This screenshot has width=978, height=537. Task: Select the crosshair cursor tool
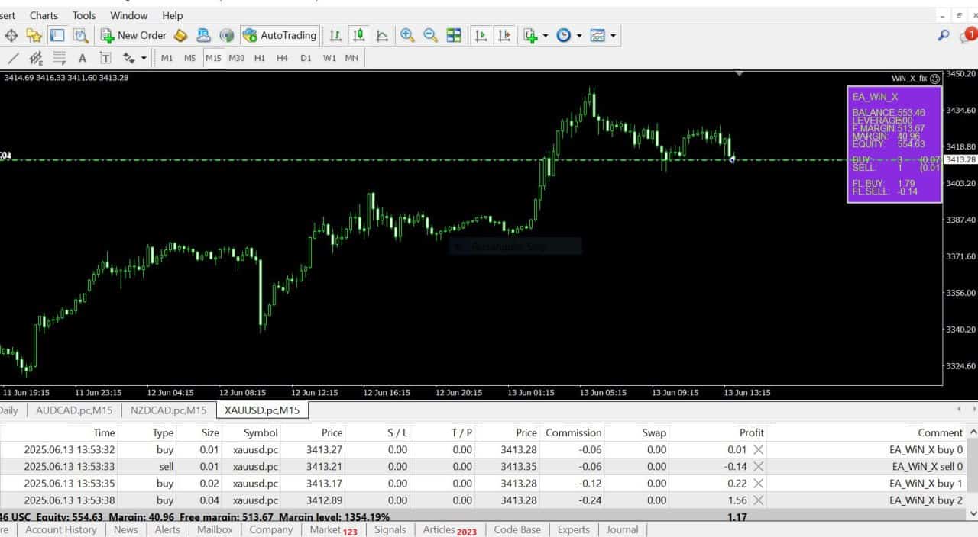[11, 35]
